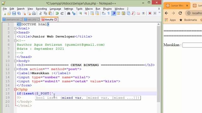
Task: Click the Redo arrow icon
Action: 62,13
